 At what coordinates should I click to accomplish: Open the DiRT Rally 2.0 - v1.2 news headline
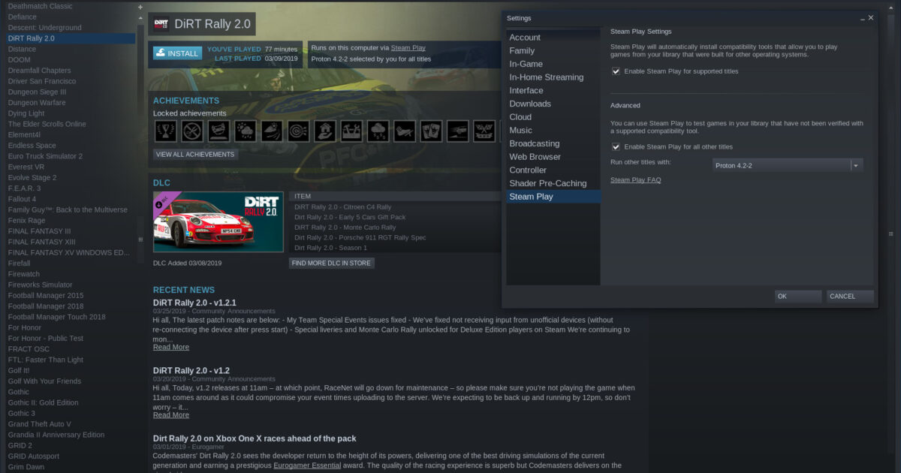(x=191, y=370)
